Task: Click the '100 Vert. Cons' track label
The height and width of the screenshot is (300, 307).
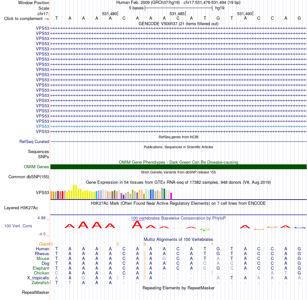Action: [18, 226]
